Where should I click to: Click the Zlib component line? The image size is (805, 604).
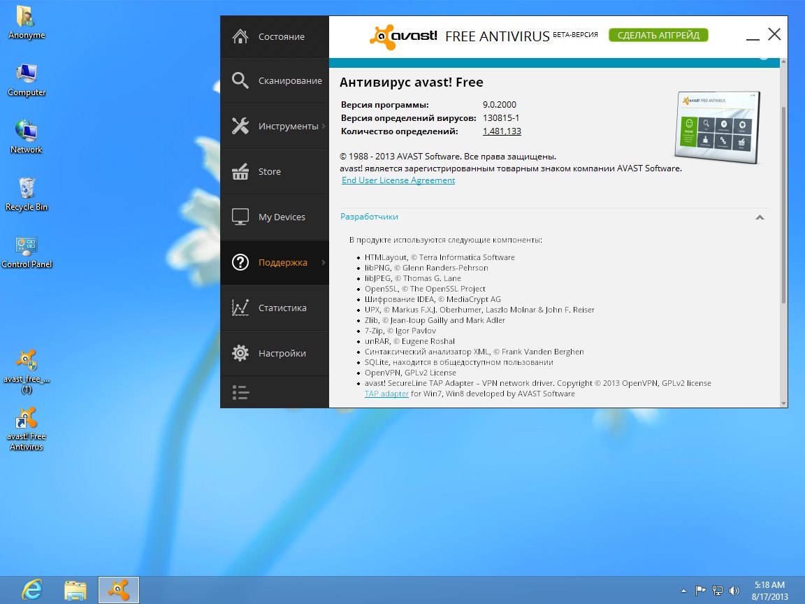[x=435, y=320]
